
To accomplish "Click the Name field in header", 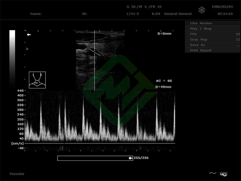I will coord(36,14).
